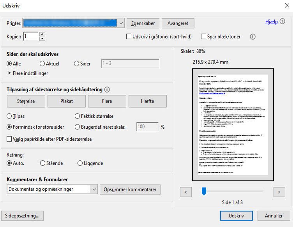Set orientation to Stående

[42, 163]
